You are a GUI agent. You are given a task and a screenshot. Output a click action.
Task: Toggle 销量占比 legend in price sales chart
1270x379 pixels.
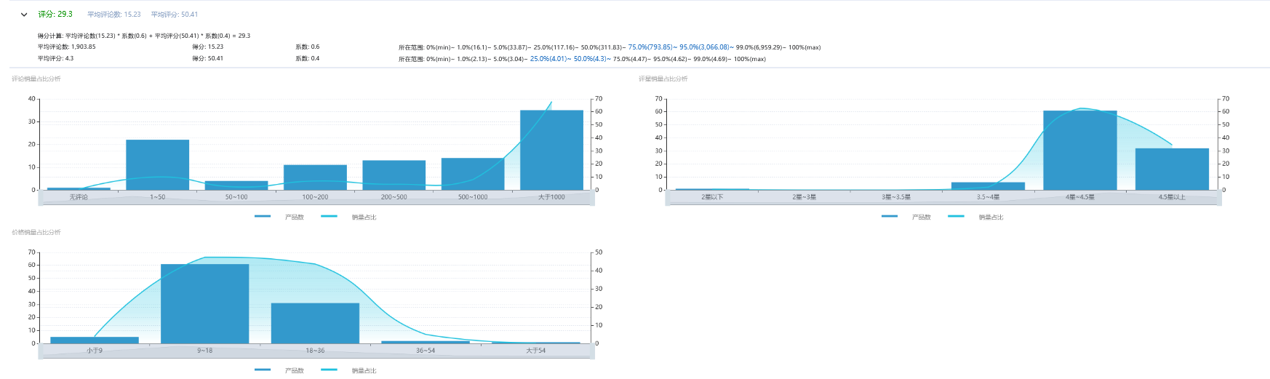348,370
